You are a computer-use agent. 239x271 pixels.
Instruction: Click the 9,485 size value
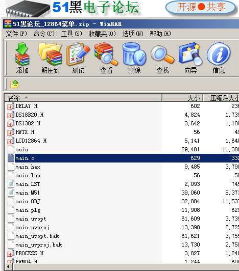pos(192,167)
